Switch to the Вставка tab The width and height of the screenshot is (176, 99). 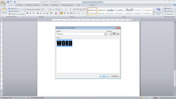[19, 5]
